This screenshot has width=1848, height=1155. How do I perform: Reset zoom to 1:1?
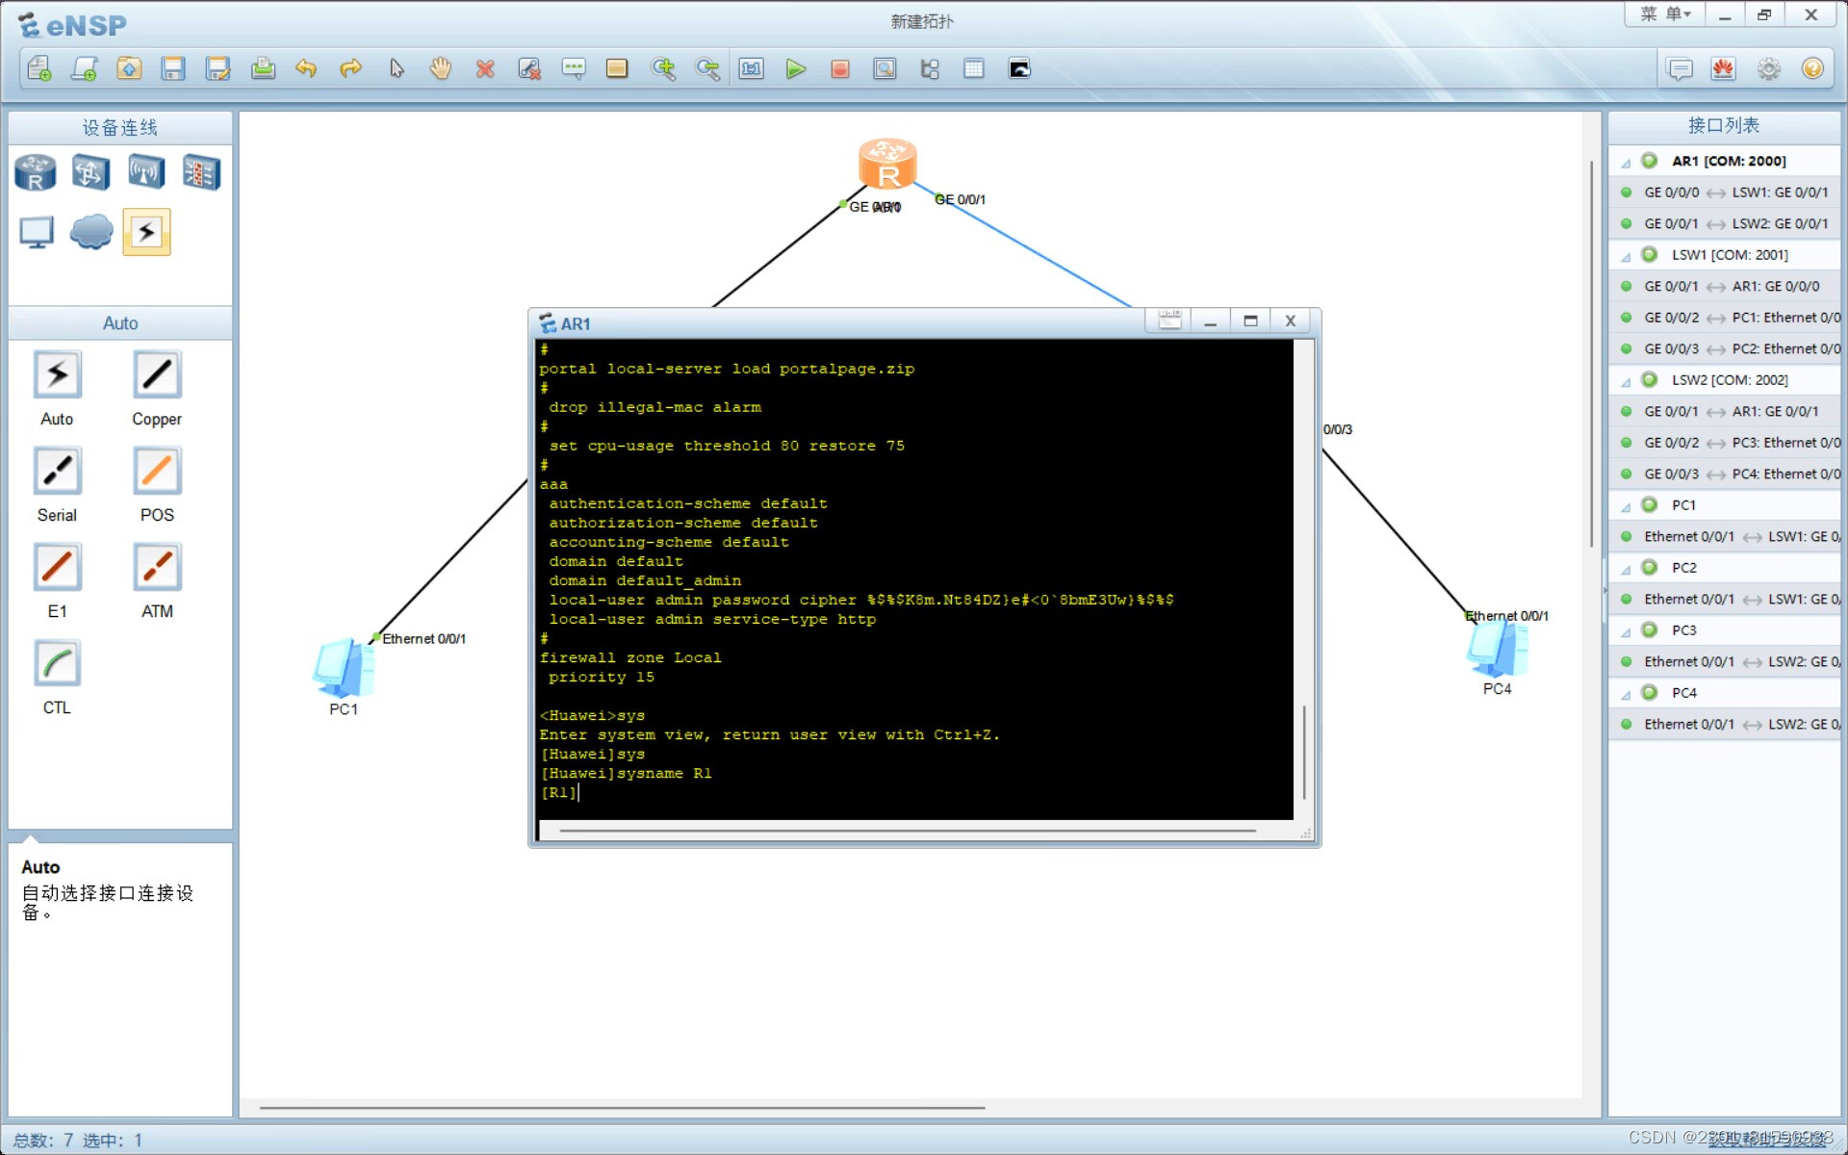point(751,68)
